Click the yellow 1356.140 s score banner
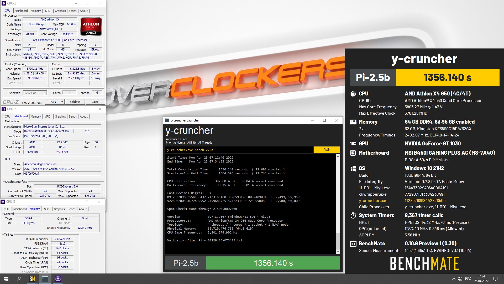This screenshot has height=284, width=504. pos(448,78)
